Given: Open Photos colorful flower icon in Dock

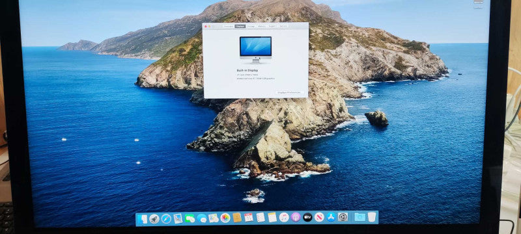Looking at the screenshot, I should (x=225, y=218).
